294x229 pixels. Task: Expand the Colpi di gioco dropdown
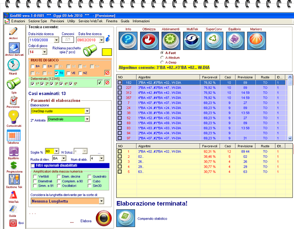pyautogui.click(x=44, y=52)
